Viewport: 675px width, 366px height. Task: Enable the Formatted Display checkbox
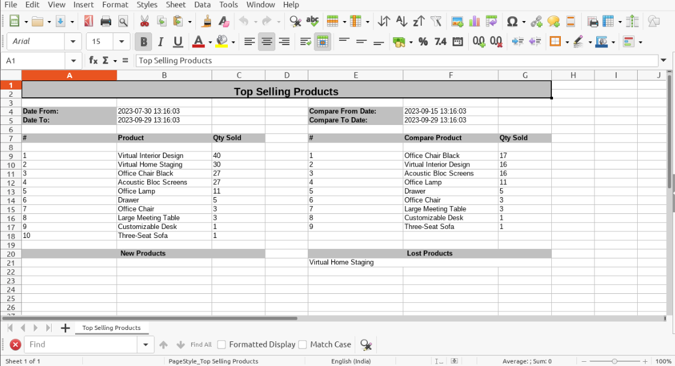click(222, 344)
